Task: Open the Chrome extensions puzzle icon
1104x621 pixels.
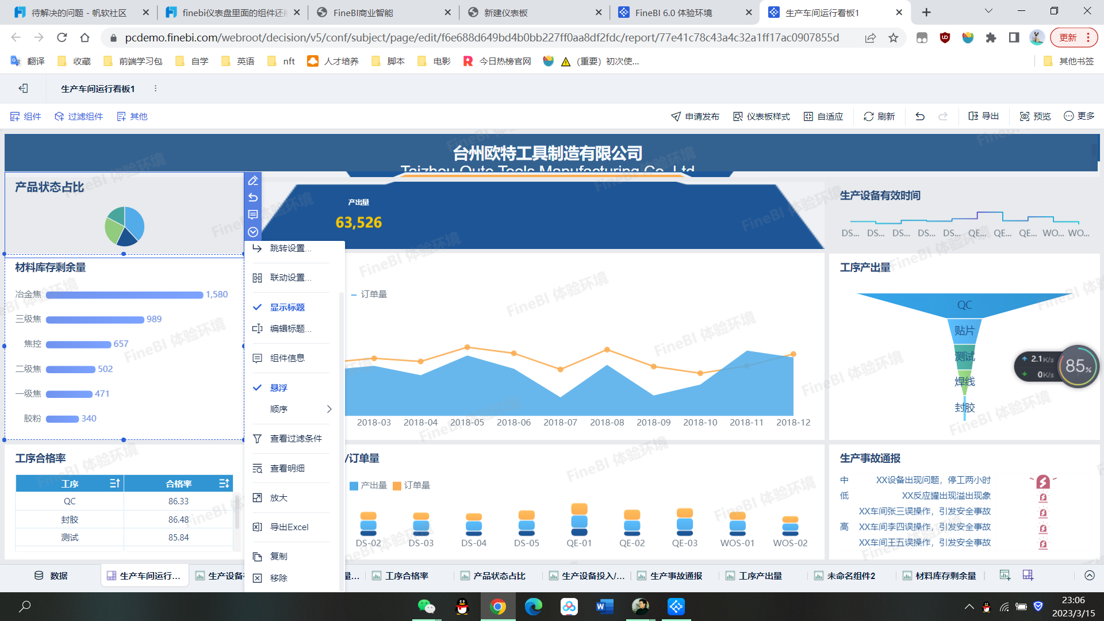Action: point(991,37)
